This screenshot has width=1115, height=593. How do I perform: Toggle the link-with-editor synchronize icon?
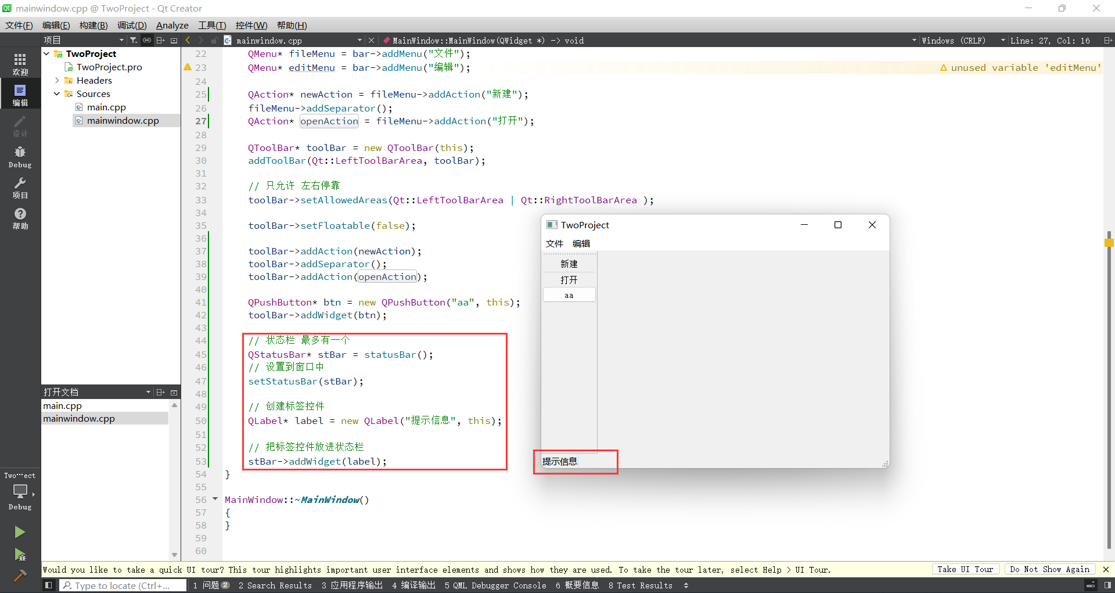pyautogui.click(x=147, y=40)
